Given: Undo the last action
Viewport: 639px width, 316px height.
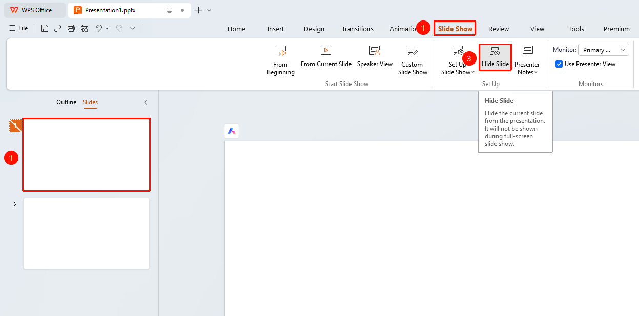Looking at the screenshot, I should point(99,28).
